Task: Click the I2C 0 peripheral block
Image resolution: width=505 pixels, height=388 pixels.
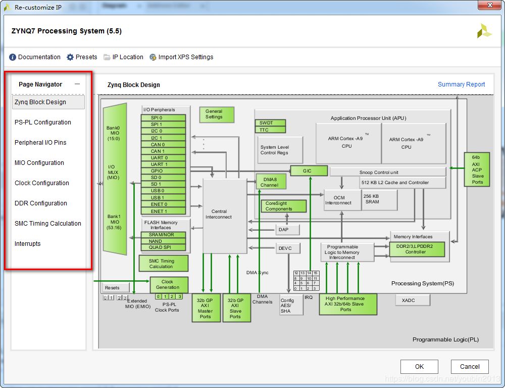Action: [163, 131]
